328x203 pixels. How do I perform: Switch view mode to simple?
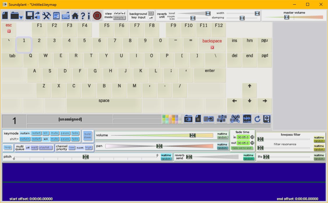tap(119, 18)
